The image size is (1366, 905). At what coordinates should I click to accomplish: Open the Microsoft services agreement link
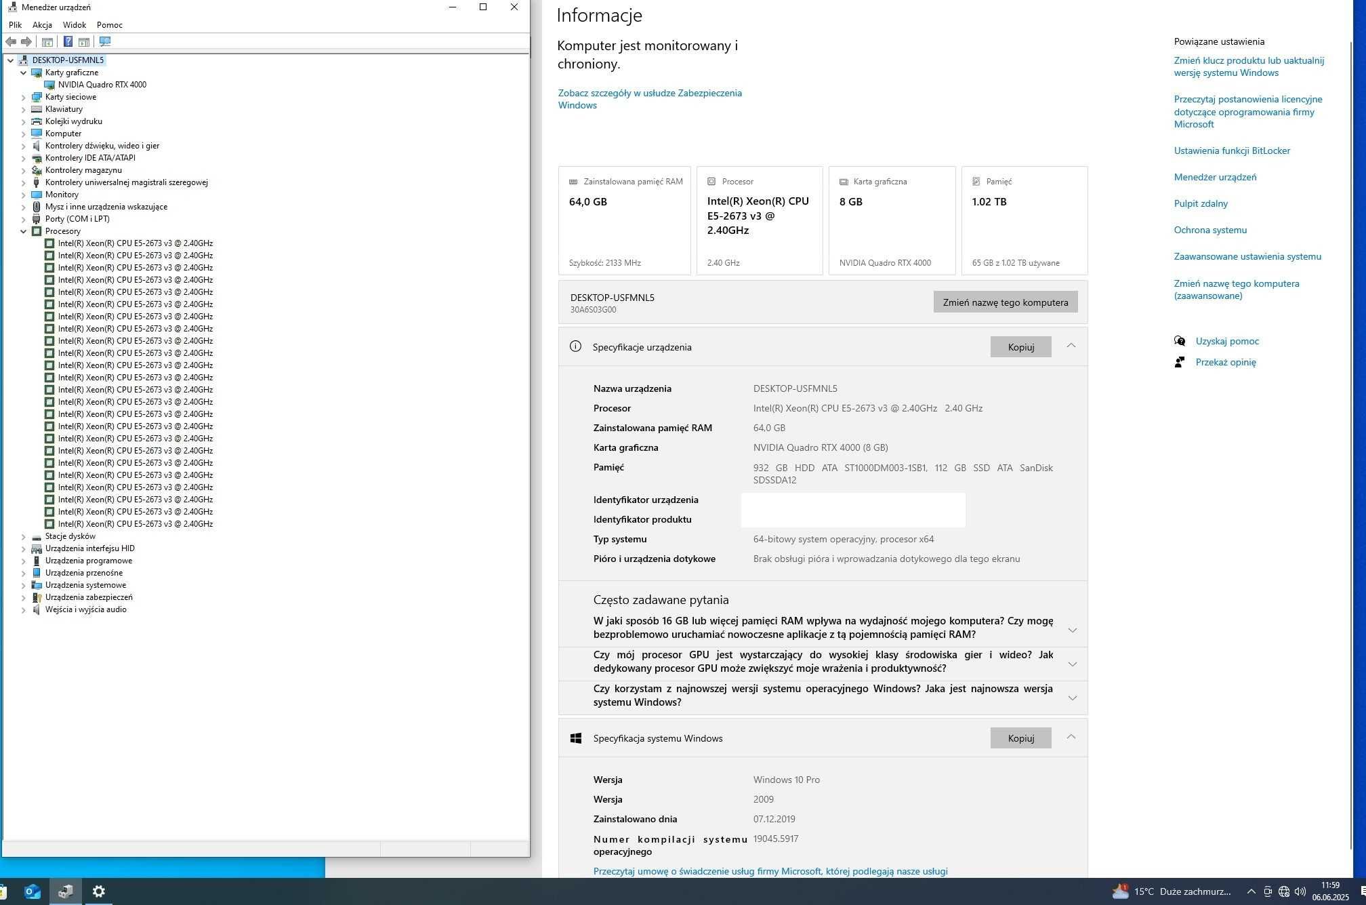(x=770, y=871)
